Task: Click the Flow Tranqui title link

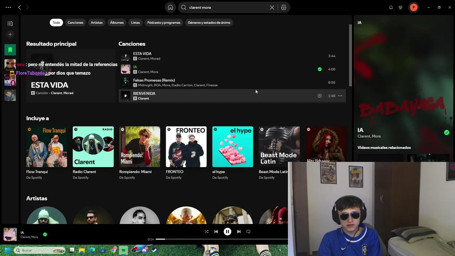Action: pos(37,172)
